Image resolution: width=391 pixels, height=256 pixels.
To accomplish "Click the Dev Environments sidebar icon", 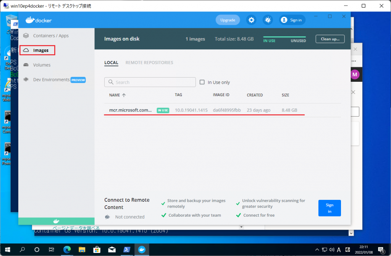I will pyautogui.click(x=26, y=79).
